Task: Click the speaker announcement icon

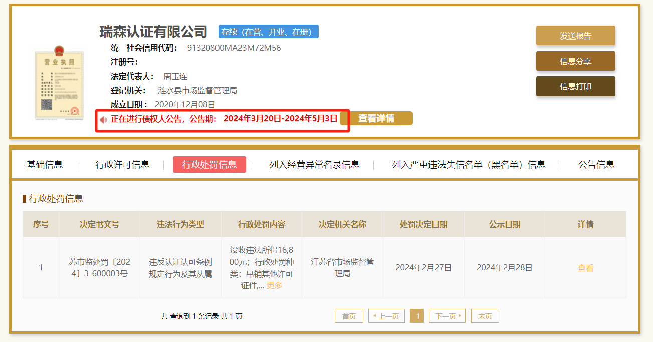Action: [103, 119]
